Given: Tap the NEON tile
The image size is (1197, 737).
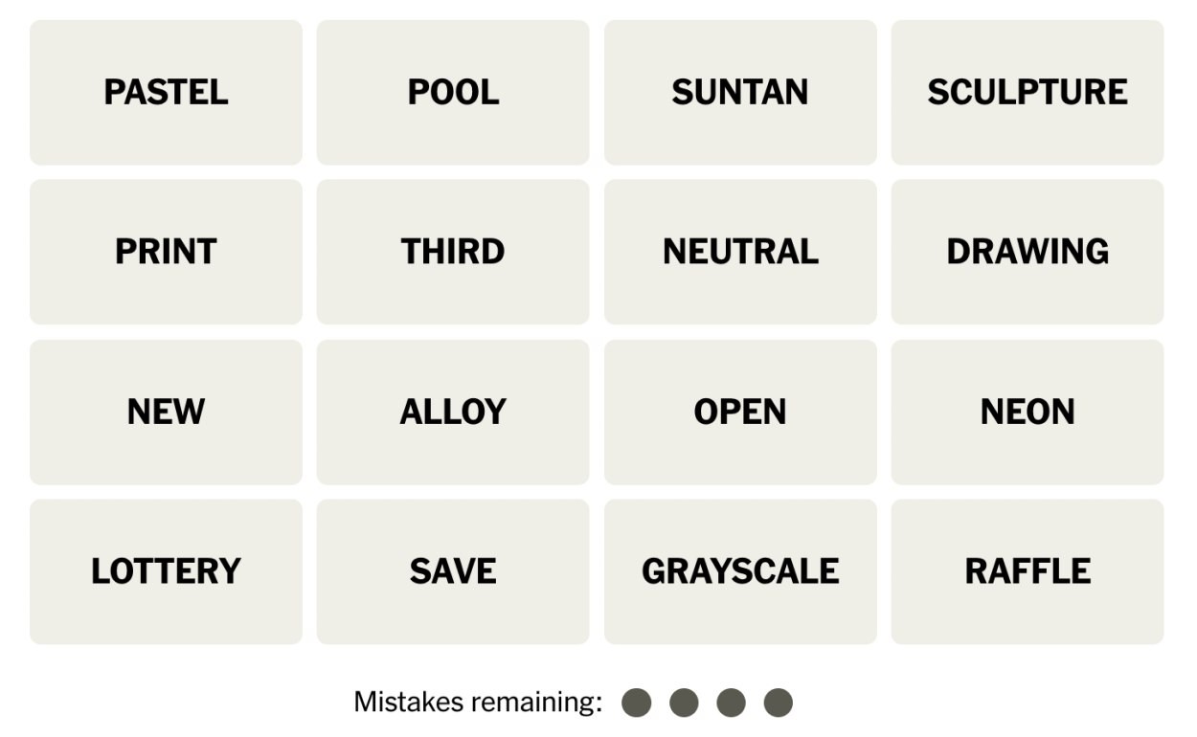Looking at the screenshot, I should click(x=1028, y=412).
